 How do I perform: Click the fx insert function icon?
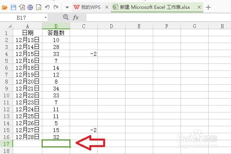[75, 18]
